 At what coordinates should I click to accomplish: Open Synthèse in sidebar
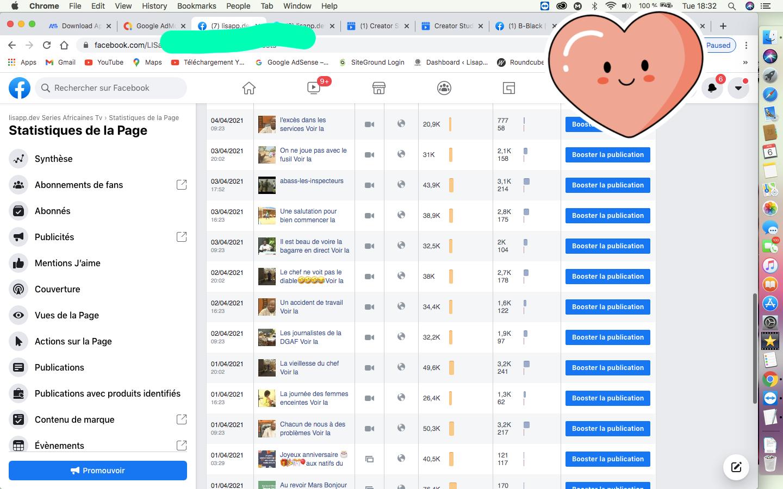(x=98, y=159)
